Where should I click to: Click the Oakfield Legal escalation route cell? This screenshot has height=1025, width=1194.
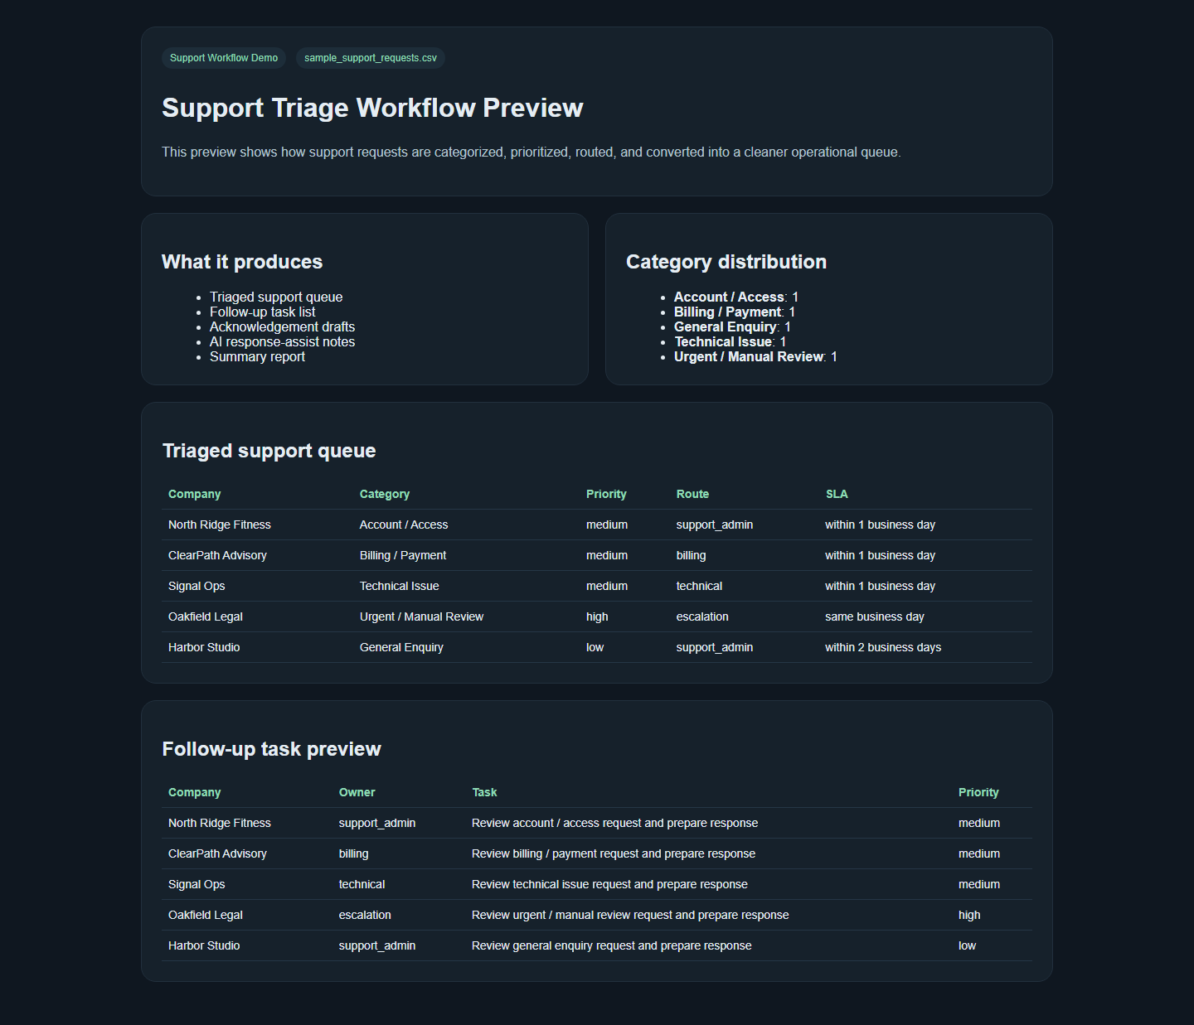click(x=702, y=616)
